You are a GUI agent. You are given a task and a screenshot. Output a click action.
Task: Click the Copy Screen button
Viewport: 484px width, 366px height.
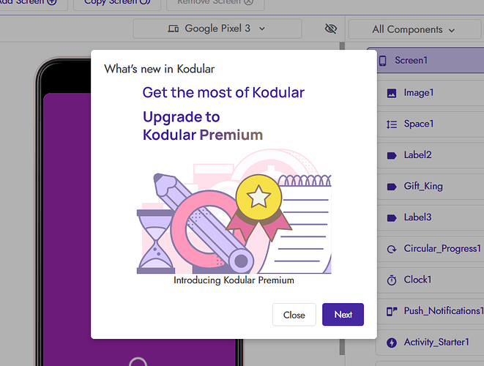(x=117, y=3)
